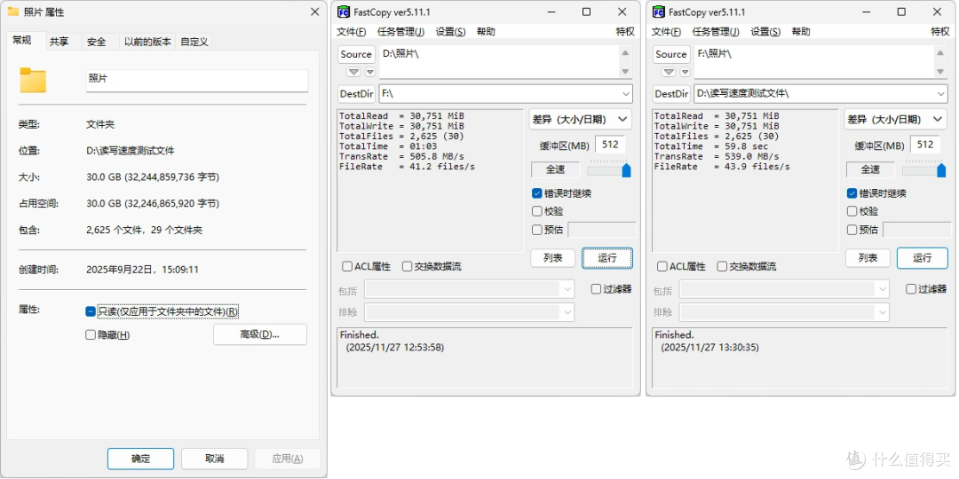Click folder icon in 照片 属性 title bar
The image size is (959, 479).
coord(12,12)
